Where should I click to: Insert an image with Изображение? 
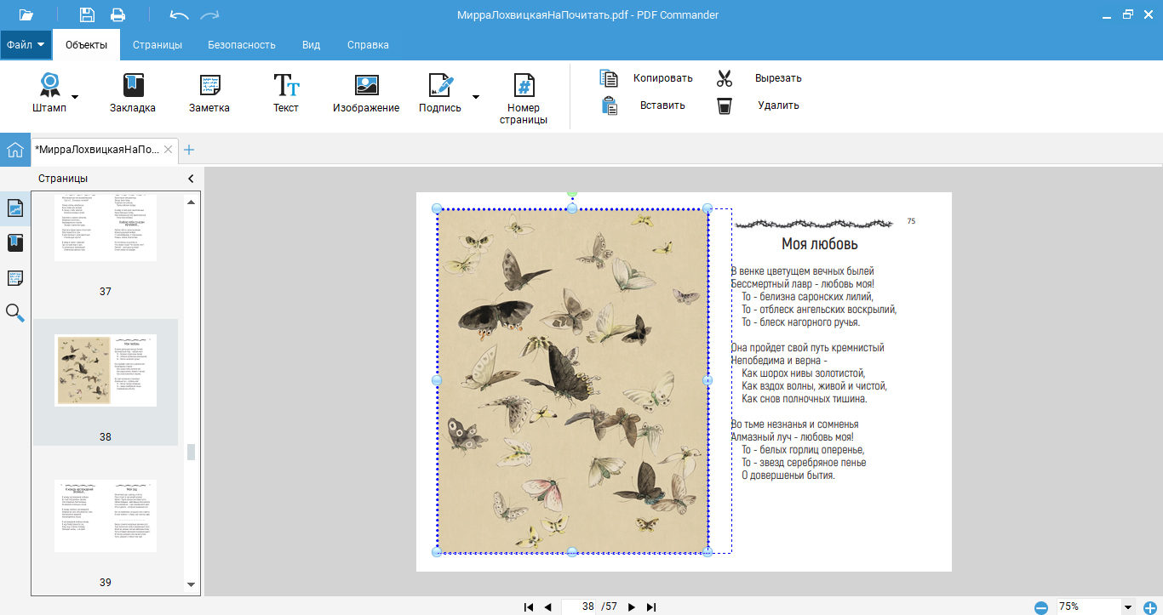(x=366, y=94)
